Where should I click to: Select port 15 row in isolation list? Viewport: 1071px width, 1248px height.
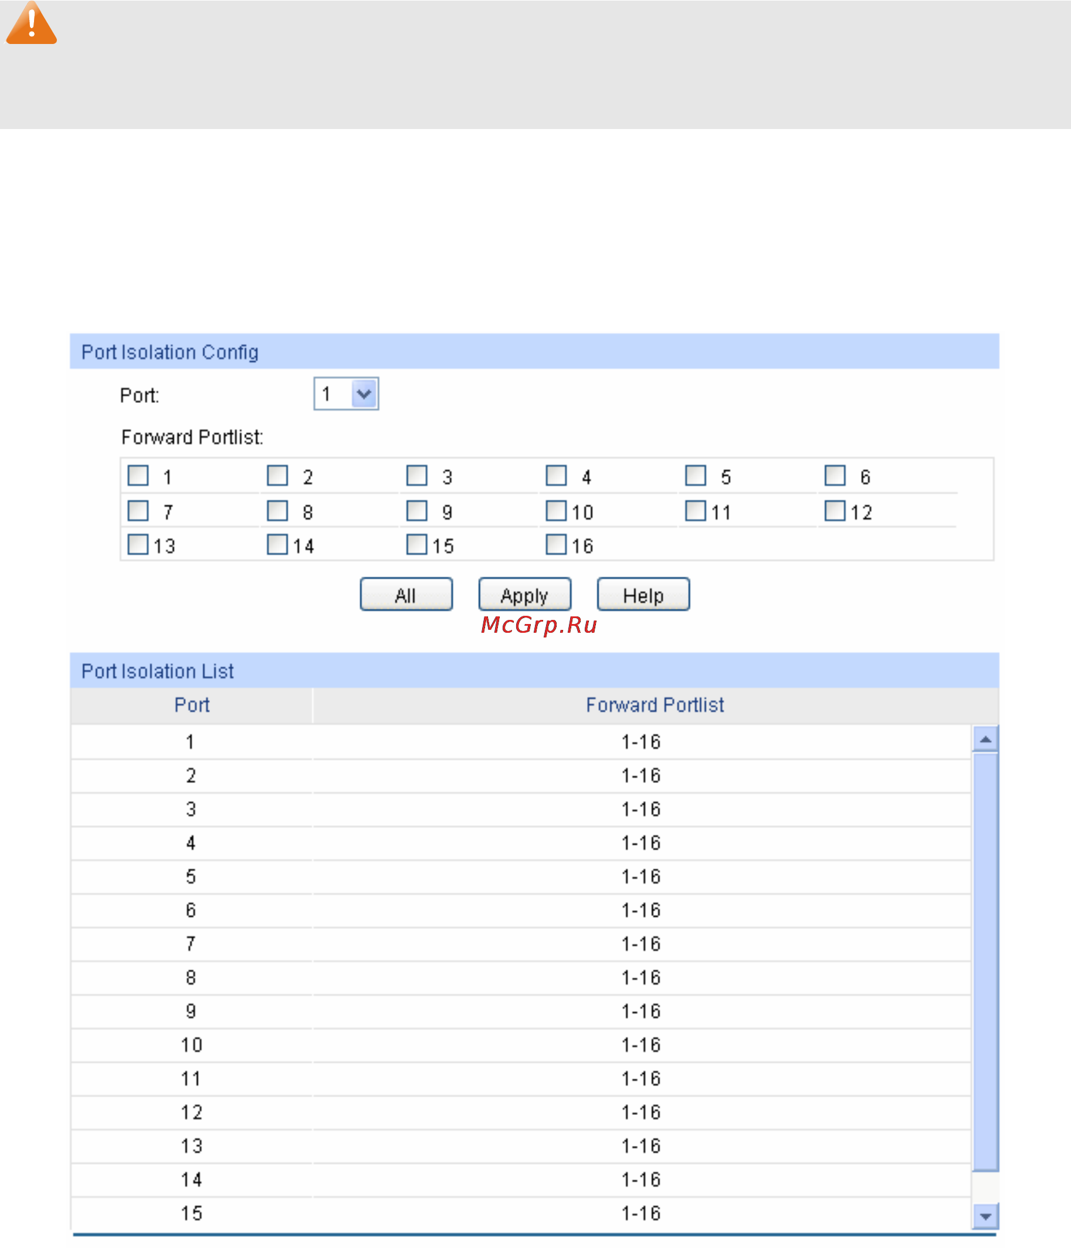[521, 1214]
